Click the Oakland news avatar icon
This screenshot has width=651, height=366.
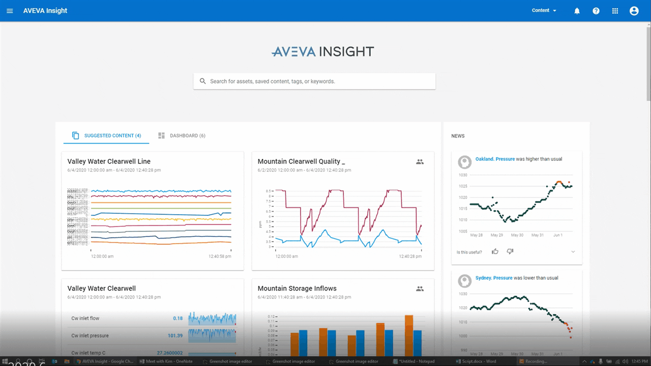(464, 162)
